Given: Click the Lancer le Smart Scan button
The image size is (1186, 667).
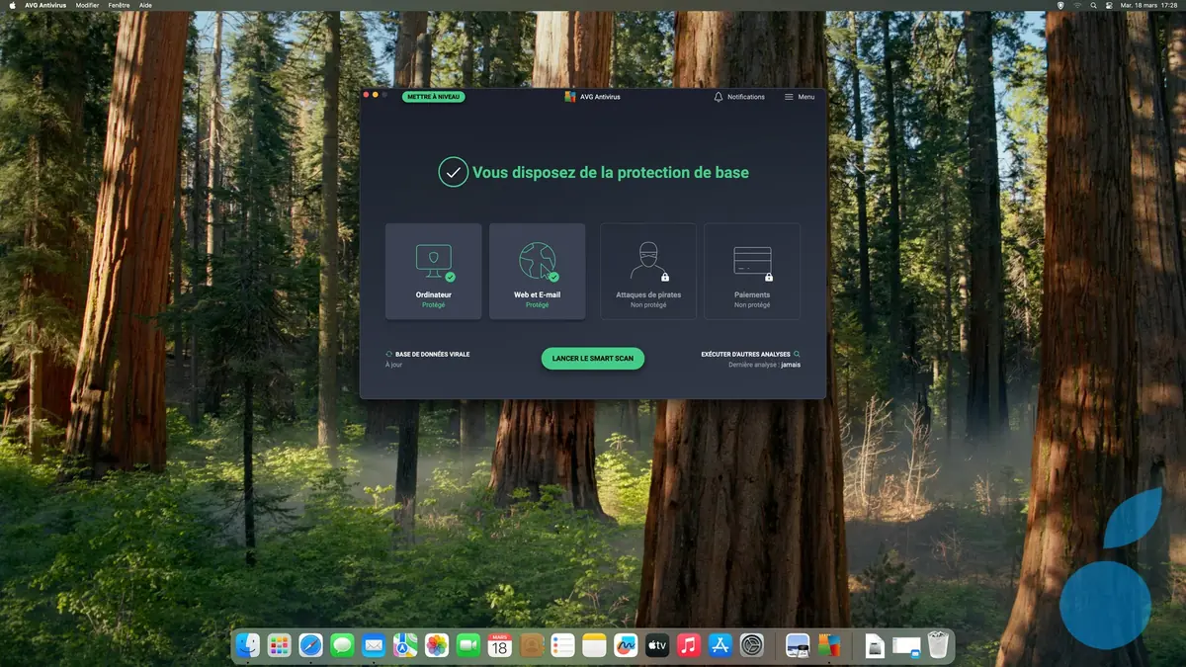Looking at the screenshot, I should [592, 358].
